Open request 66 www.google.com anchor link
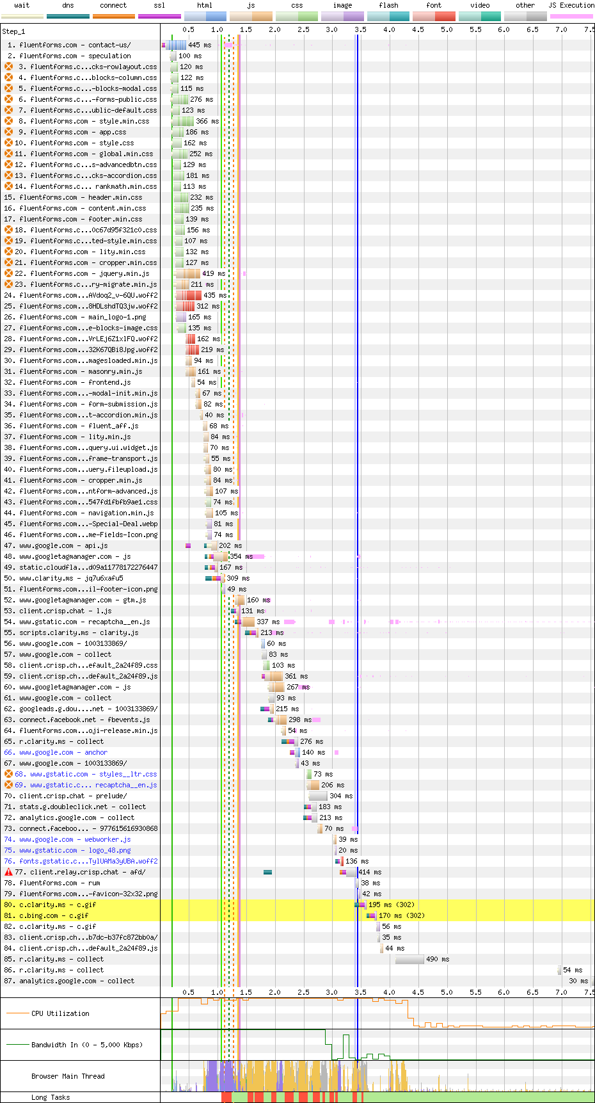The image size is (595, 1103). click(56, 752)
